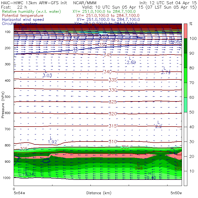The image size is (198, 198).
Task: Click the 'HAIC-HIWC 13km ARW-GFS init' title
Action: coord(34,3)
